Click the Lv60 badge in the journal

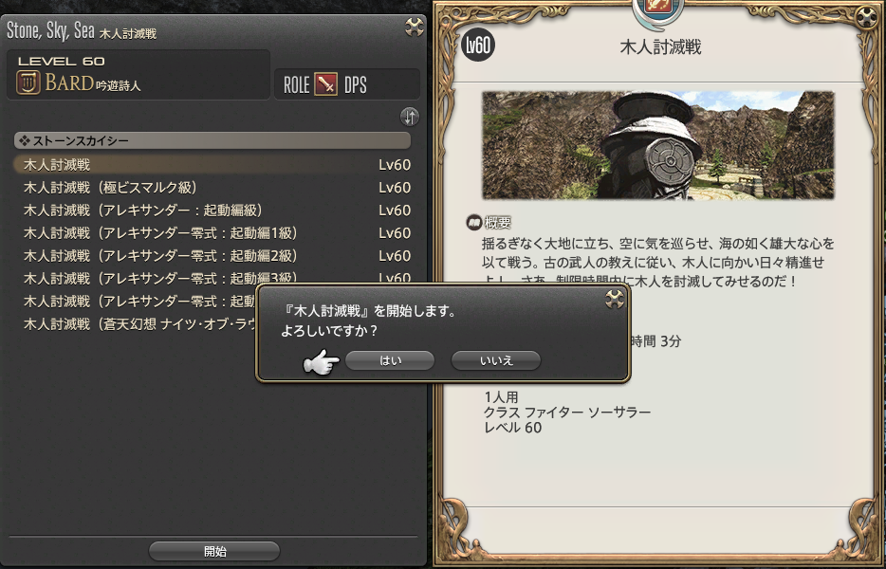tap(478, 46)
